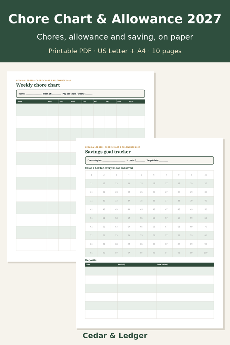This screenshot has width=230, height=345.
Task: Click savings box numbered 15
Action: pyautogui.click(x=141, y=183)
